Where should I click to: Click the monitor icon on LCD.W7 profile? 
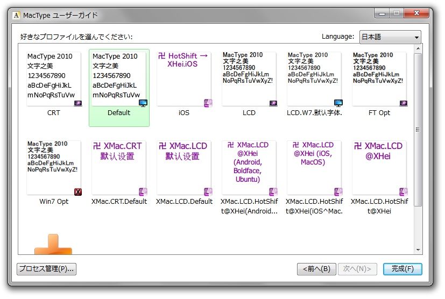point(338,103)
